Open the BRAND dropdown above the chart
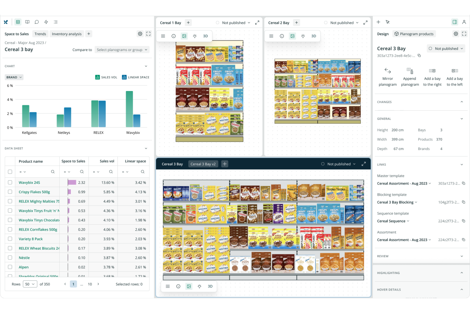The width and height of the screenshot is (470, 313). [14, 77]
